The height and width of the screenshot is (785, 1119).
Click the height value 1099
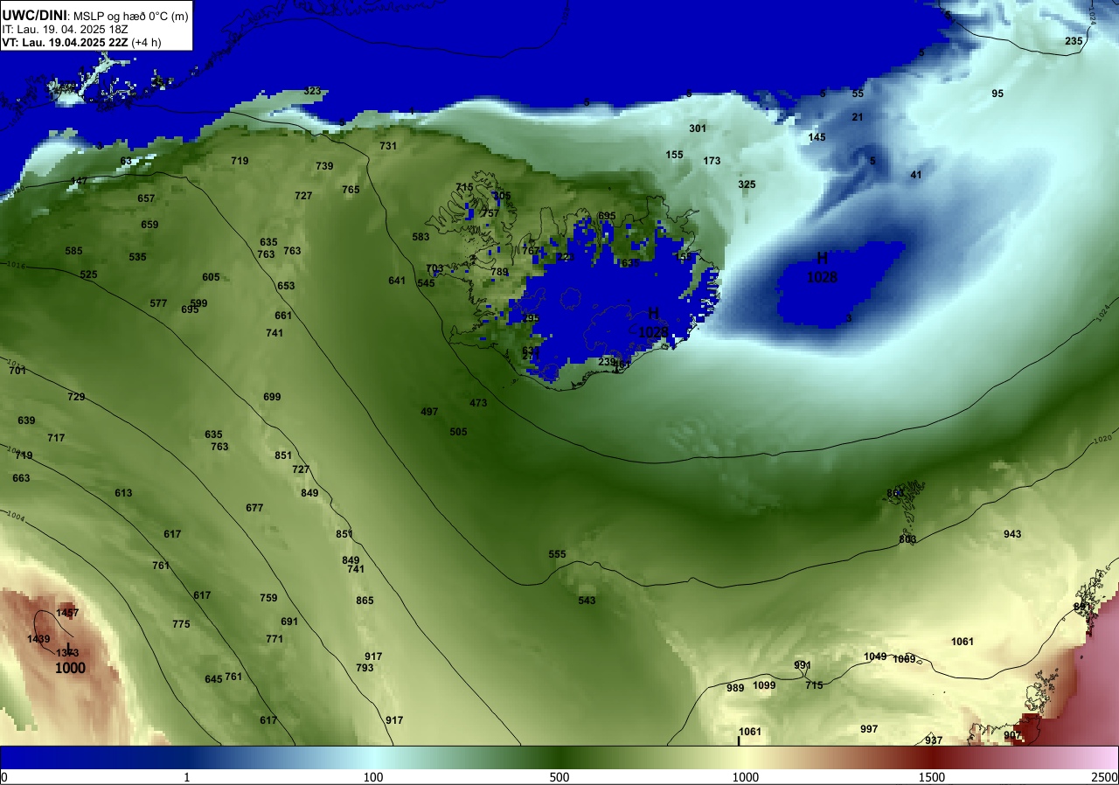pyautogui.click(x=764, y=685)
